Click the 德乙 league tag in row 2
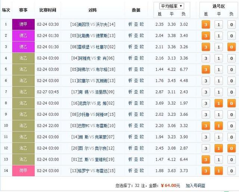239x192 pixels. click(x=23, y=36)
